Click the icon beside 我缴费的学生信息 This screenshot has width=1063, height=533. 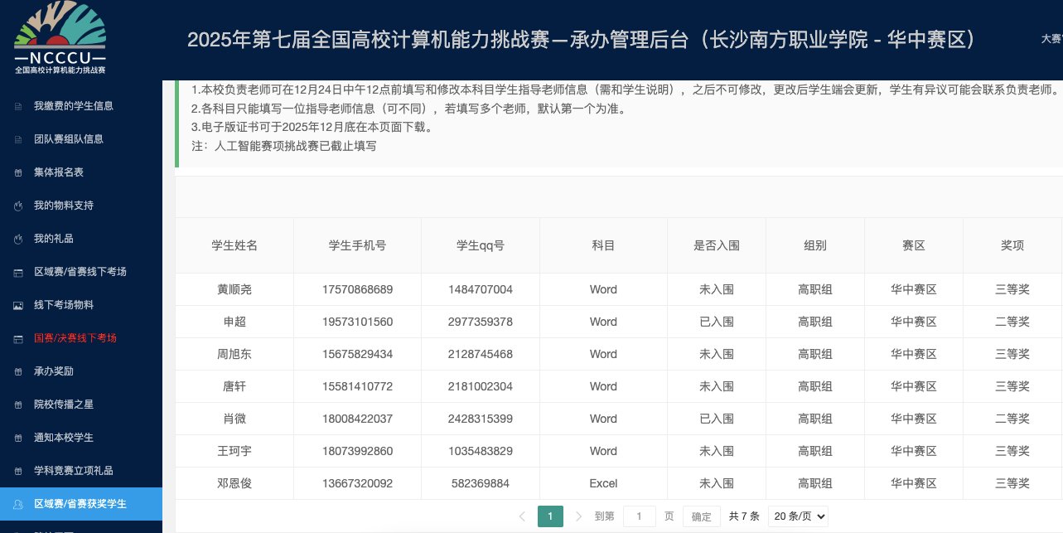point(18,106)
